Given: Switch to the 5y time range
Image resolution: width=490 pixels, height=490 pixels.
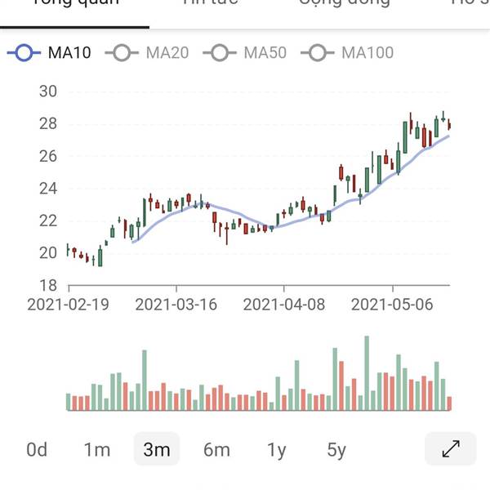Looking at the screenshot, I should 336,450.
